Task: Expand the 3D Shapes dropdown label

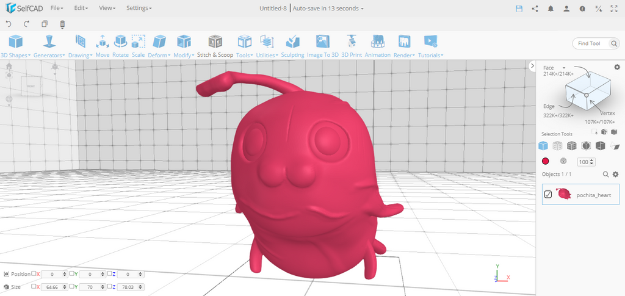Action: (x=15, y=55)
